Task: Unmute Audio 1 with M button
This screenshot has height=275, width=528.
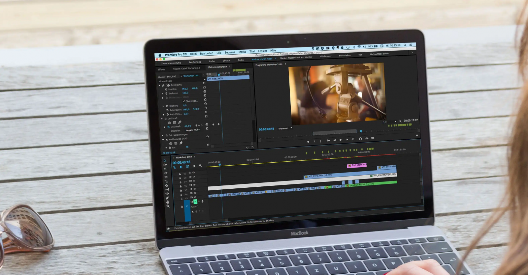Action: click(195, 202)
